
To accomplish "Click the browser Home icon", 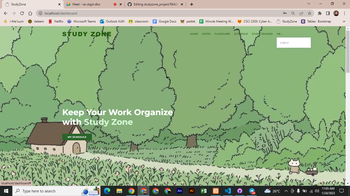I will tap(30, 13).
